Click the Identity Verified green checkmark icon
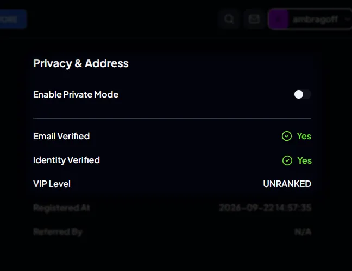 287,160
